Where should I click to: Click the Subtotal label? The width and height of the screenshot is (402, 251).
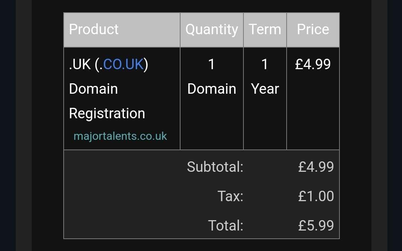(215, 167)
